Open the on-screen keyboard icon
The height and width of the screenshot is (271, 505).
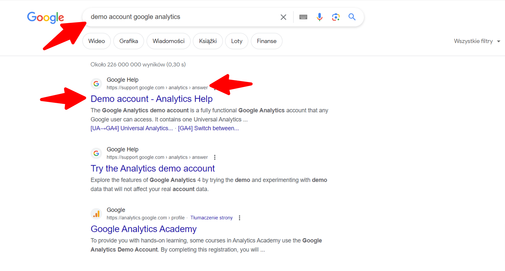tap(303, 17)
